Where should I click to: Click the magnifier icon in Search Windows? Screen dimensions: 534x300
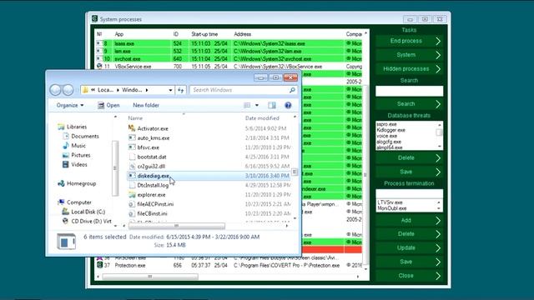(292, 90)
